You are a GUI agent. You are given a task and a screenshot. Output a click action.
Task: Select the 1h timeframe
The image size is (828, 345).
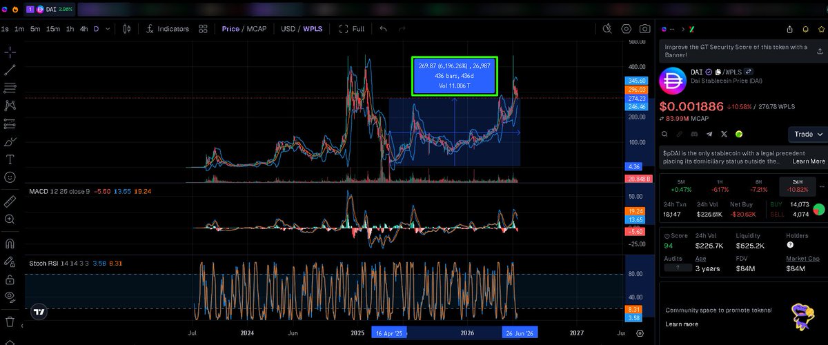pos(70,29)
